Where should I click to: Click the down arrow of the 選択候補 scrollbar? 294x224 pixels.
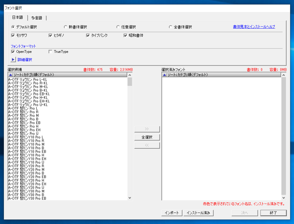pyautogui.click(x=130, y=198)
